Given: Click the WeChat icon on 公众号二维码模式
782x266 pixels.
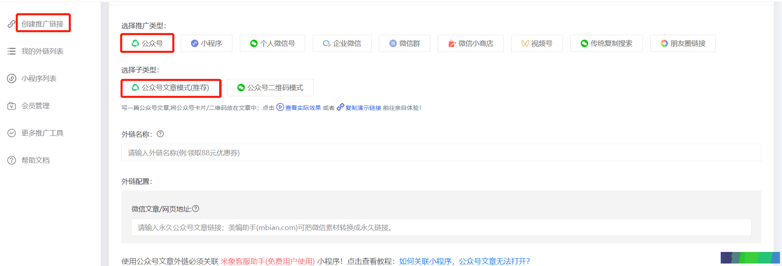Looking at the screenshot, I should pos(241,88).
